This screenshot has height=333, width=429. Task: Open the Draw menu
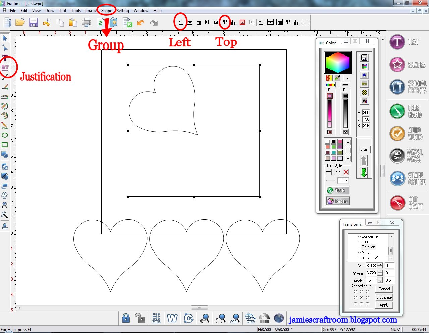(x=50, y=10)
